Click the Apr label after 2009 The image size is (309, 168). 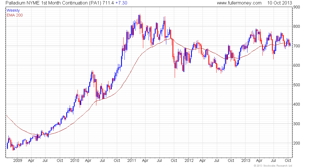pyautogui.click(x=31, y=160)
